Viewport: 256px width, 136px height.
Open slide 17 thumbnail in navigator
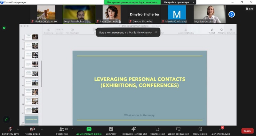coord(31,83)
